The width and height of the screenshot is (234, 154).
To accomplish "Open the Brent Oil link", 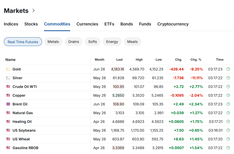I will [20, 104].
